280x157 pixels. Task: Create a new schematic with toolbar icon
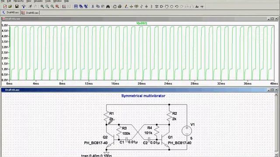pyautogui.click(x=5, y=7)
